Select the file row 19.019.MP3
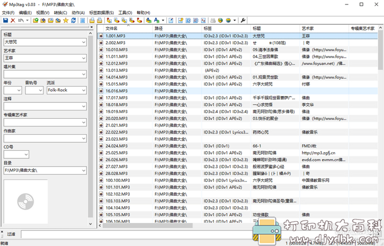 point(238,111)
